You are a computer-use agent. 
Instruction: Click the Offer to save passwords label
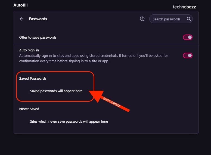[38, 38]
